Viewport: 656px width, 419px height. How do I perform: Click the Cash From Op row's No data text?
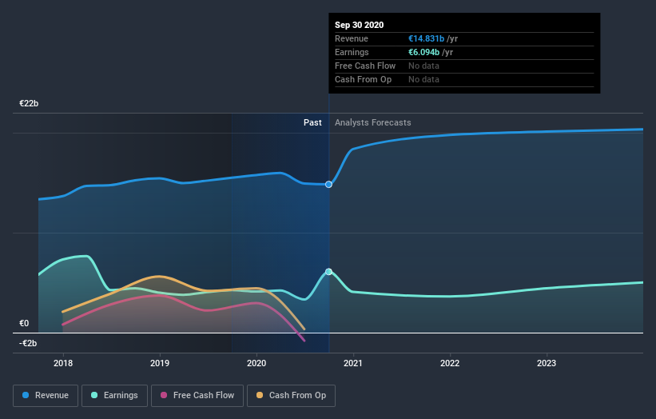423,79
